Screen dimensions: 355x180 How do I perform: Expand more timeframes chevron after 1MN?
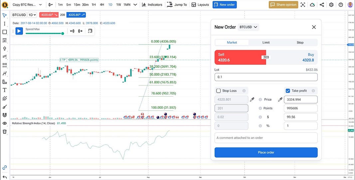(x=135, y=5)
